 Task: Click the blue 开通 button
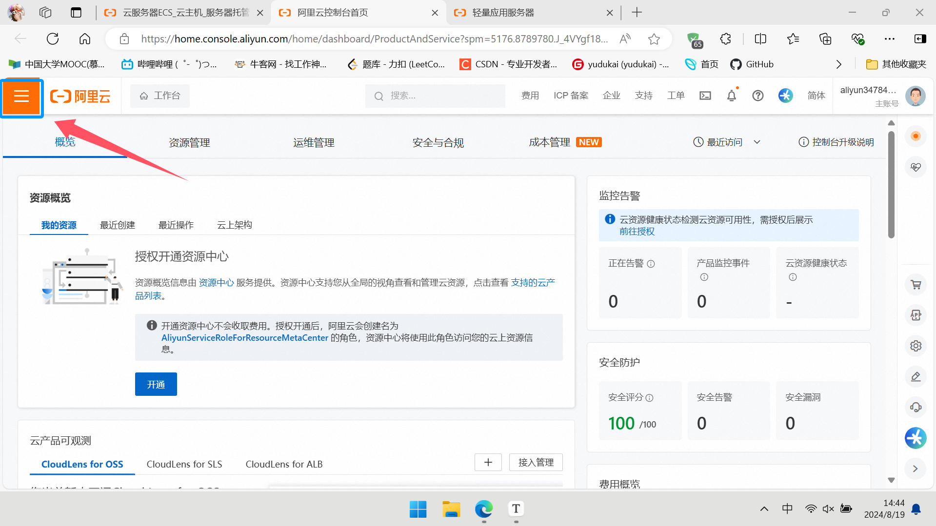click(x=156, y=384)
